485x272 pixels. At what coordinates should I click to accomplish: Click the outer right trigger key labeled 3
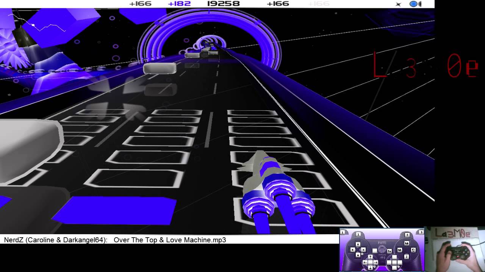coord(422,232)
